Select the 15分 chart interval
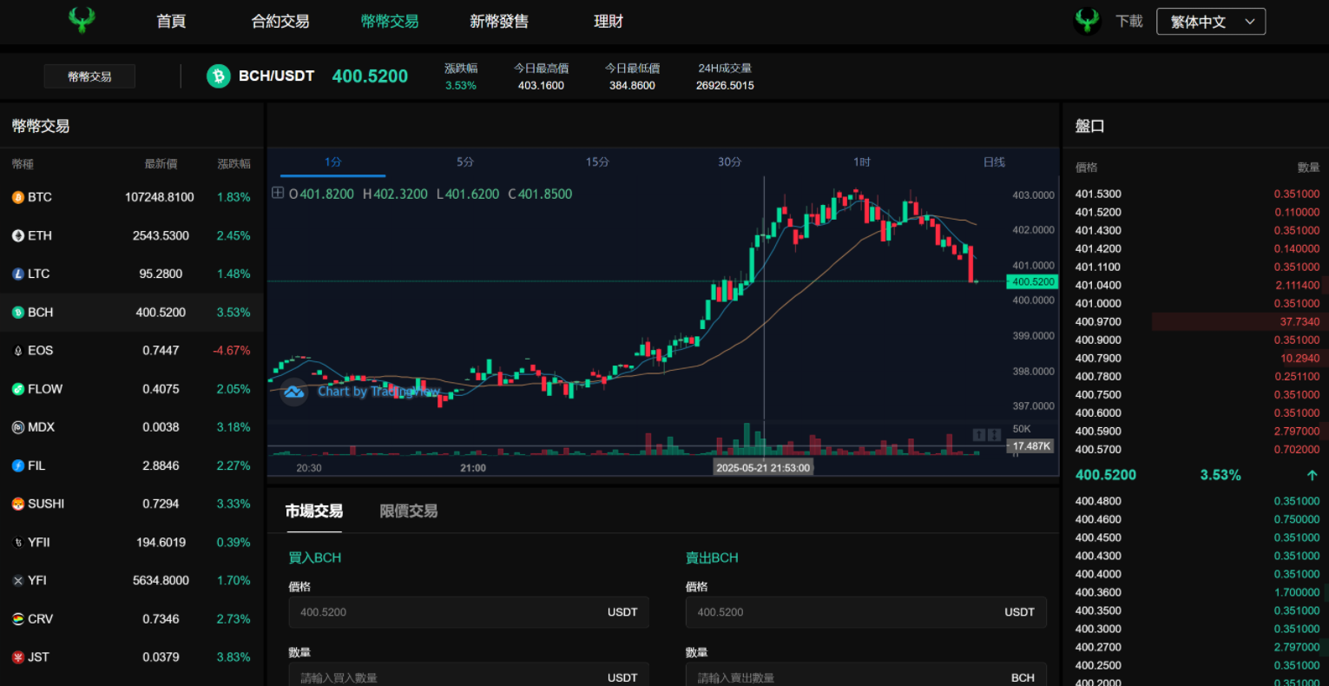 click(x=596, y=162)
